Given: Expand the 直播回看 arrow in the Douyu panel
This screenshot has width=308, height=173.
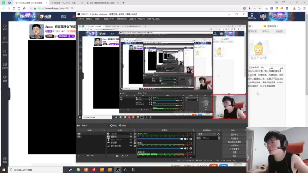Looking at the screenshot, I should 277,26.
